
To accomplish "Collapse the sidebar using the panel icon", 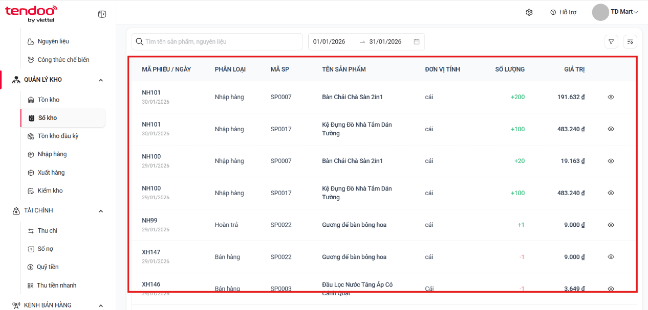I will pyautogui.click(x=102, y=14).
